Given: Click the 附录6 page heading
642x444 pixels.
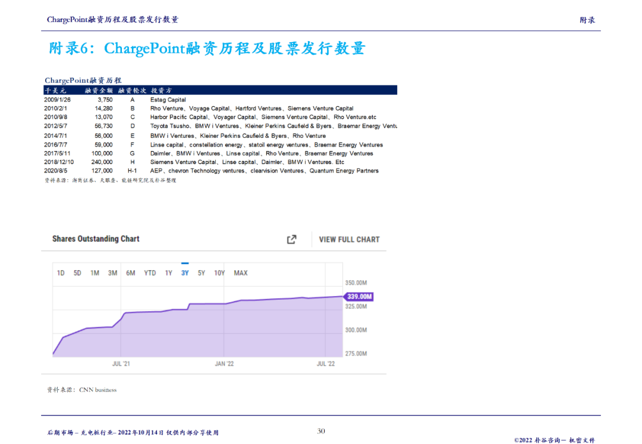Looking at the screenshot, I should (207, 48).
